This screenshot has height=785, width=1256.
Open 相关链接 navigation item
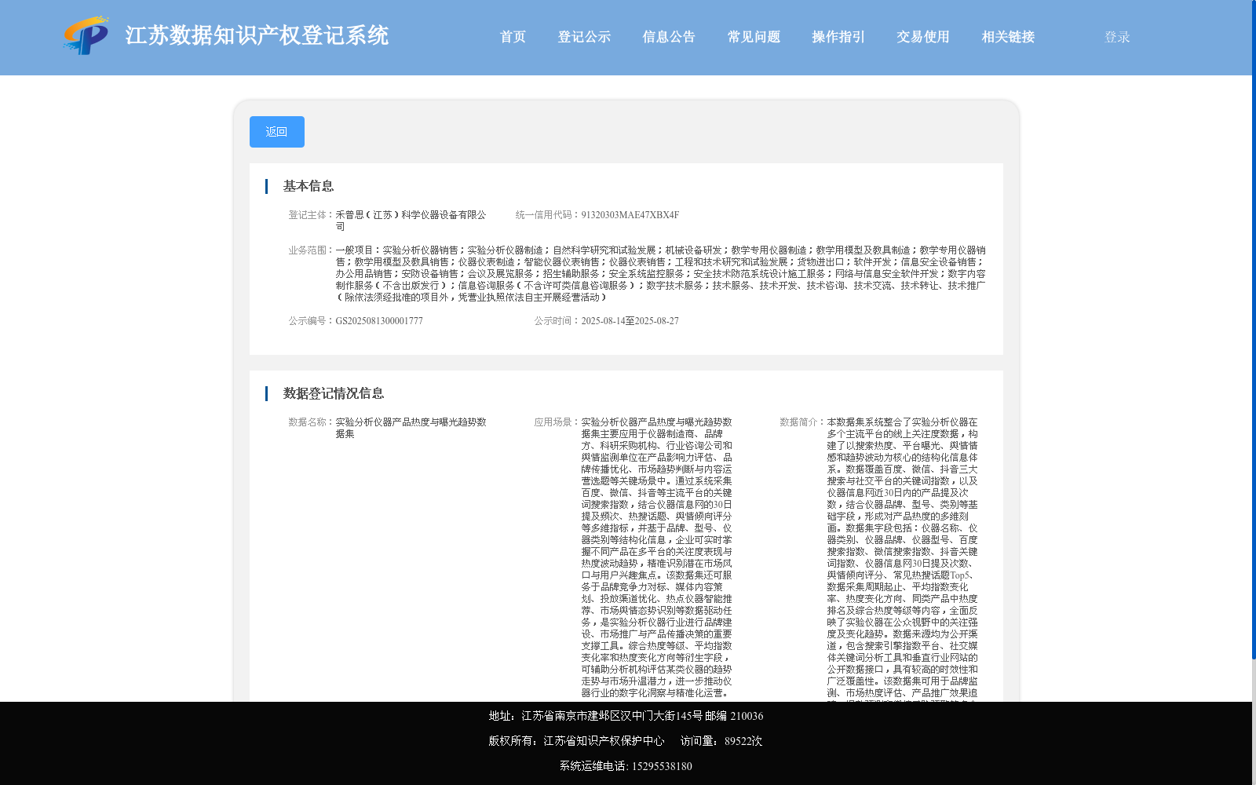coord(1008,37)
